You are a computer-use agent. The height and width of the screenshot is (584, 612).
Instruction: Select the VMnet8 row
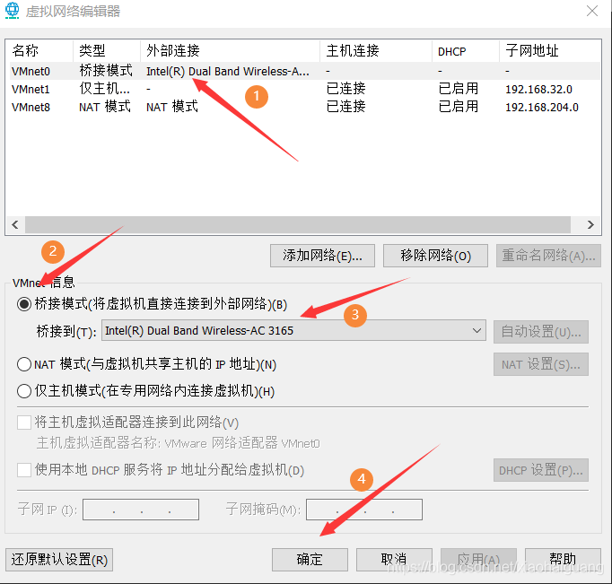point(303,107)
